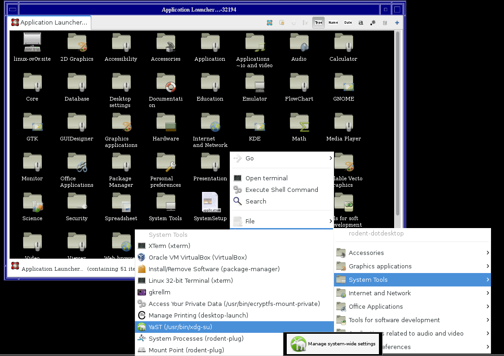Launch YaST (/usr/bin/xdg-su)
Viewport: 504px width, 356px height.
(x=234, y=327)
